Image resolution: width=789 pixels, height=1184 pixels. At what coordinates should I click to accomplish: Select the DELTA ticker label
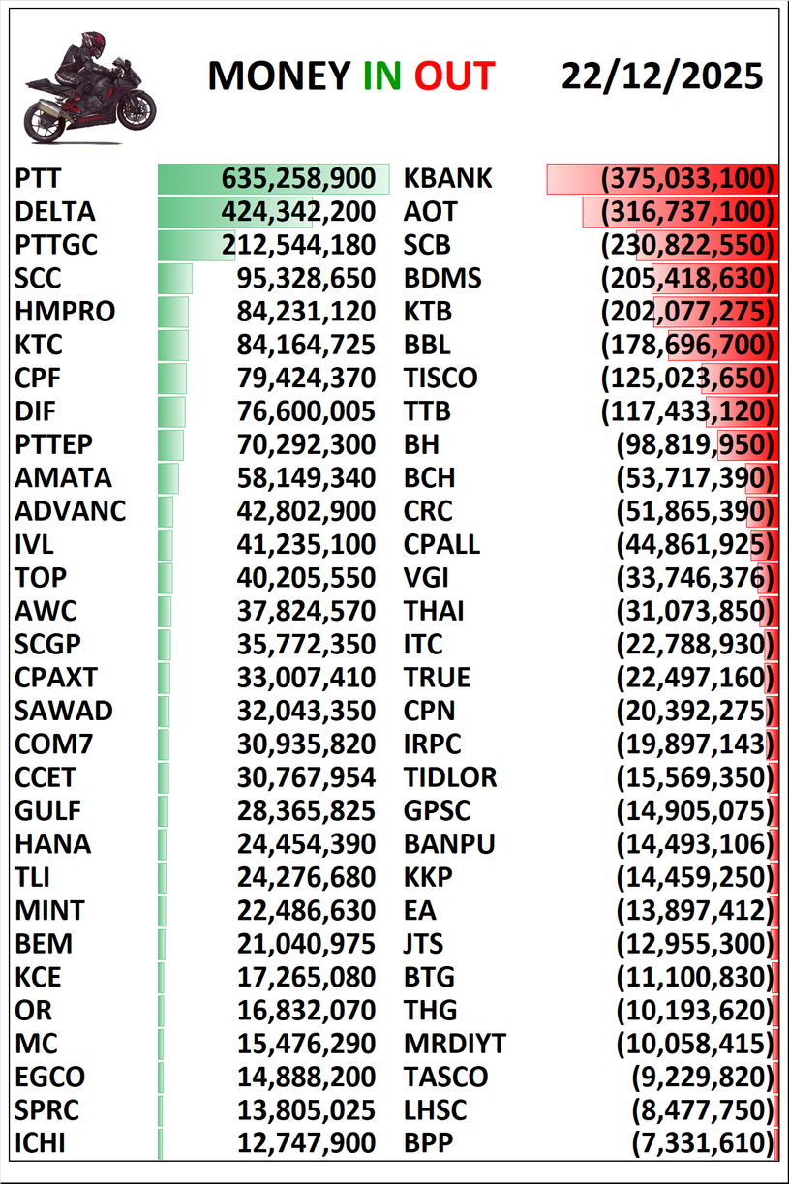55,212
